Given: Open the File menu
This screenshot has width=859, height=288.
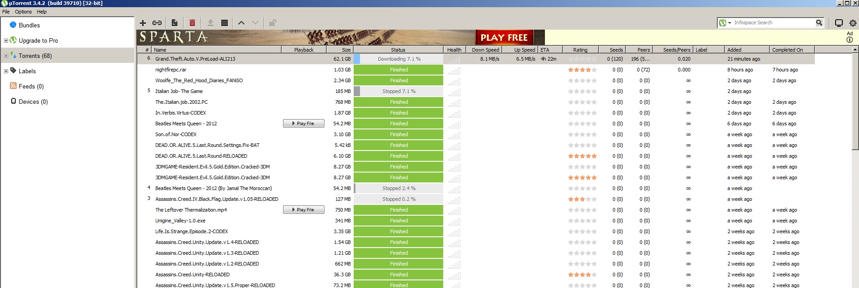Looking at the screenshot, I should point(6,12).
